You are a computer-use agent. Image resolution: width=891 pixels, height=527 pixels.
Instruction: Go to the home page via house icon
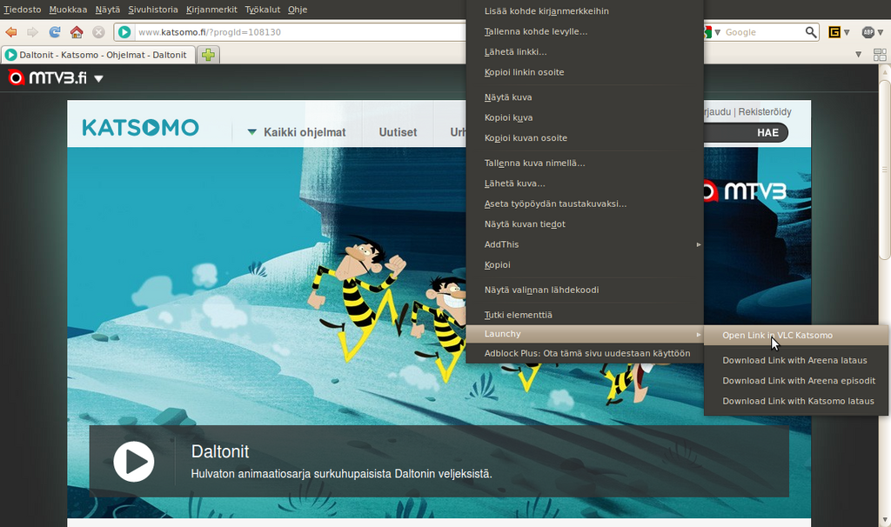(x=77, y=32)
